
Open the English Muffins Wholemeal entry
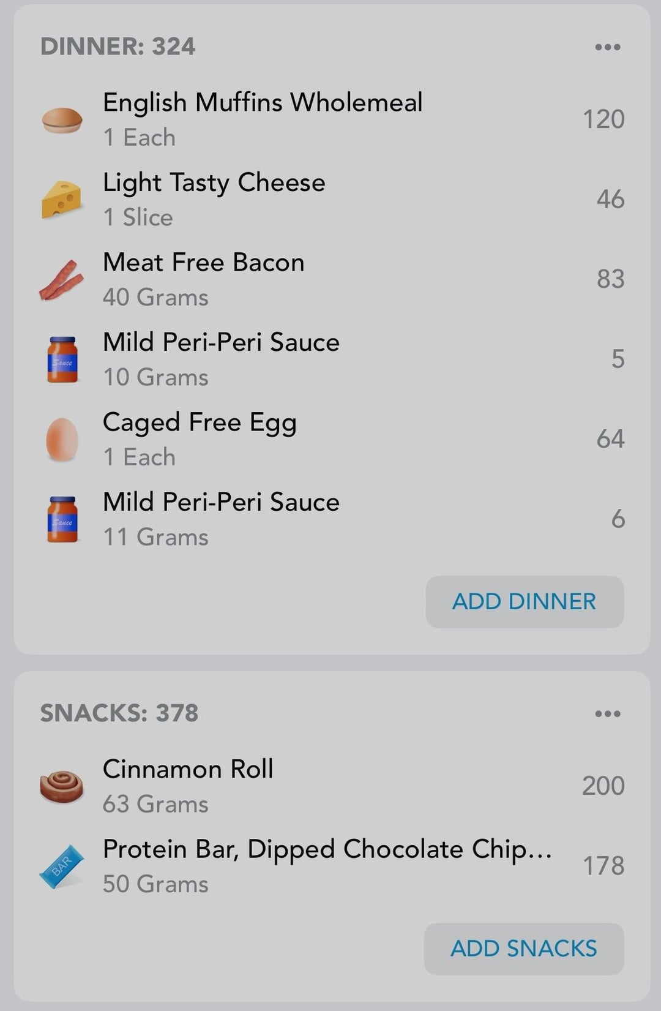click(x=332, y=120)
